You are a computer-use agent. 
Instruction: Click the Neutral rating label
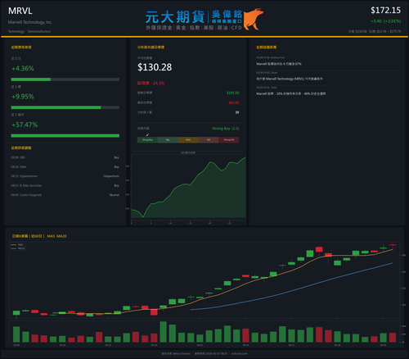[x=115, y=195]
